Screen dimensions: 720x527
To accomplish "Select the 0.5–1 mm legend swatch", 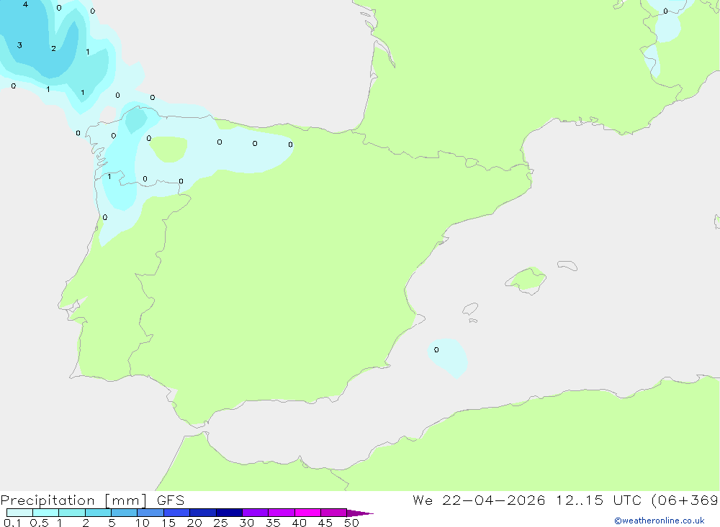I will 45,513.
